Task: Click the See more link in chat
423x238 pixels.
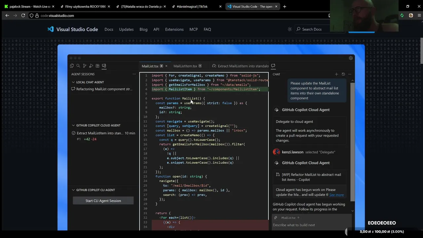Action: pyautogui.click(x=336, y=195)
